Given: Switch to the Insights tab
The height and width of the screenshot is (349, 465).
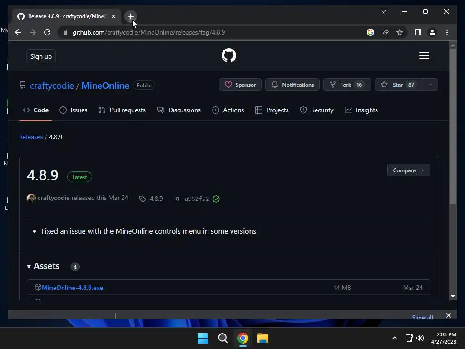Looking at the screenshot, I should (x=361, y=110).
